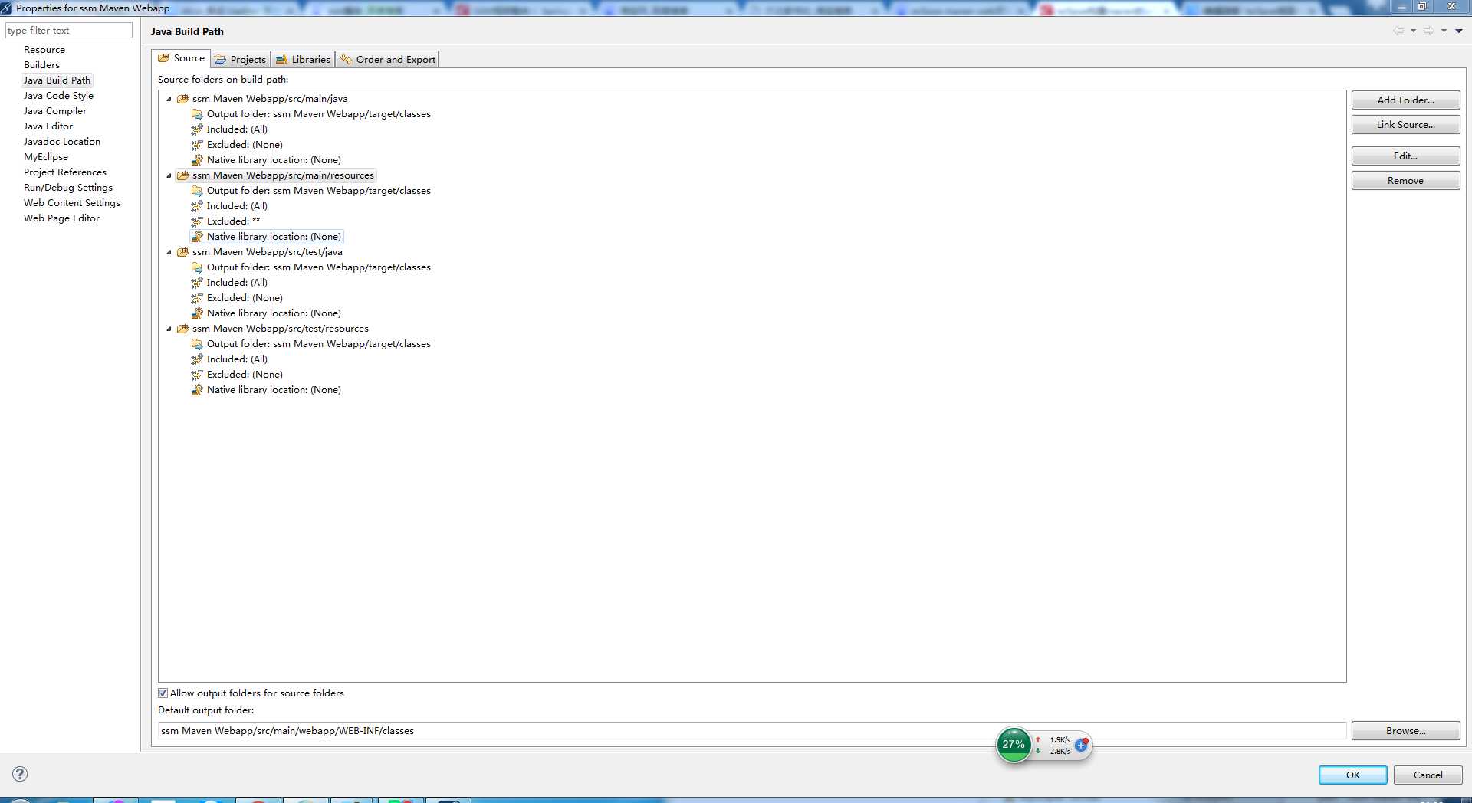Open the Builders properties page
The image size is (1472, 803).
41,65
